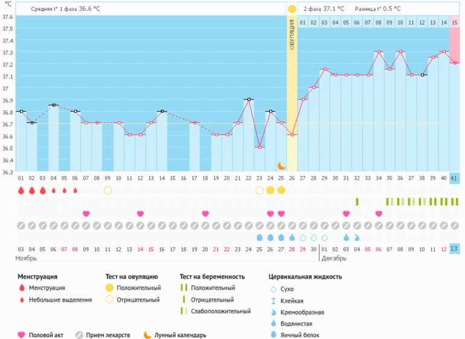Click the menstruation drop on cycle day 01

click(x=21, y=190)
